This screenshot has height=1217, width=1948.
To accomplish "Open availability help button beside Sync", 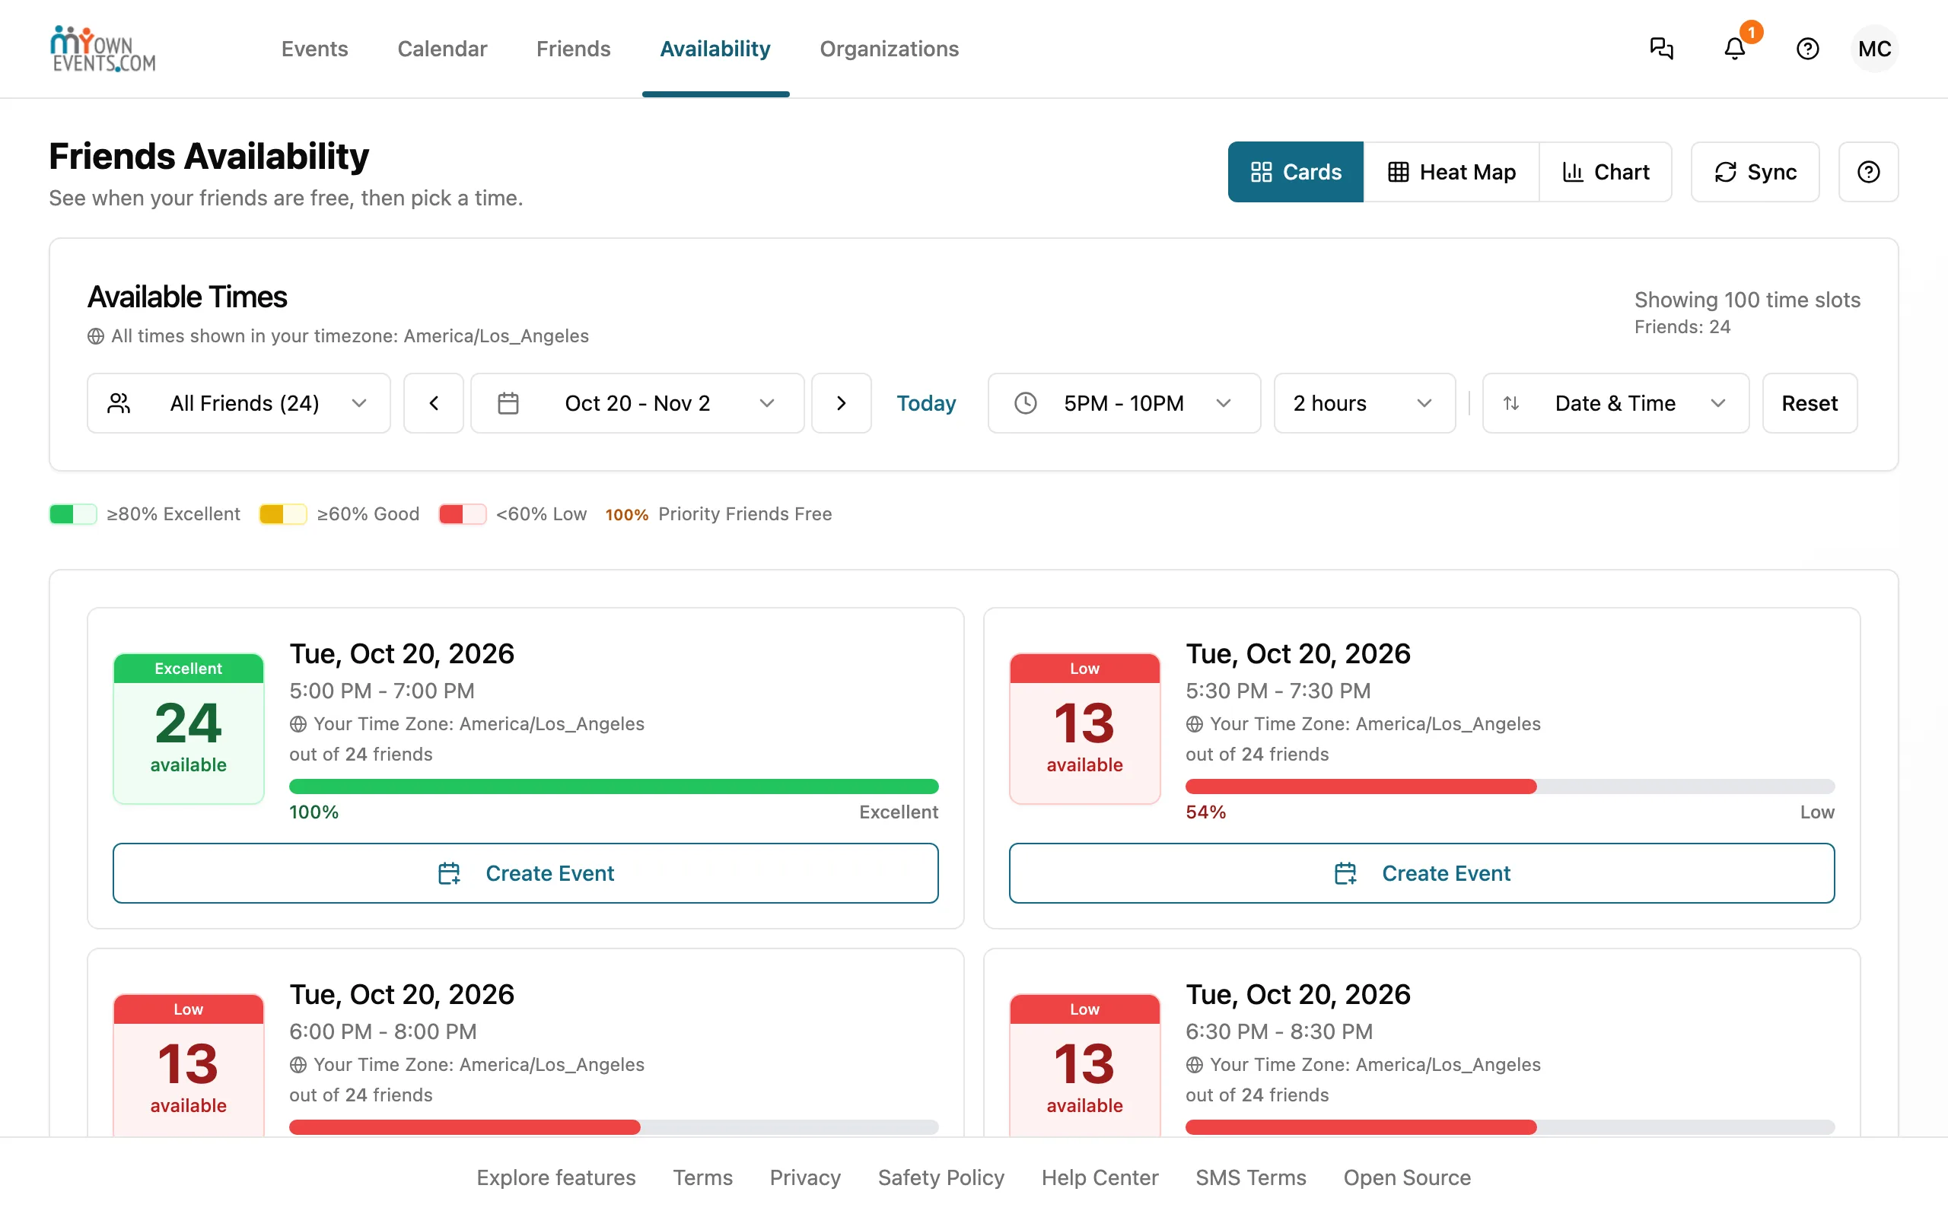I will (1868, 171).
